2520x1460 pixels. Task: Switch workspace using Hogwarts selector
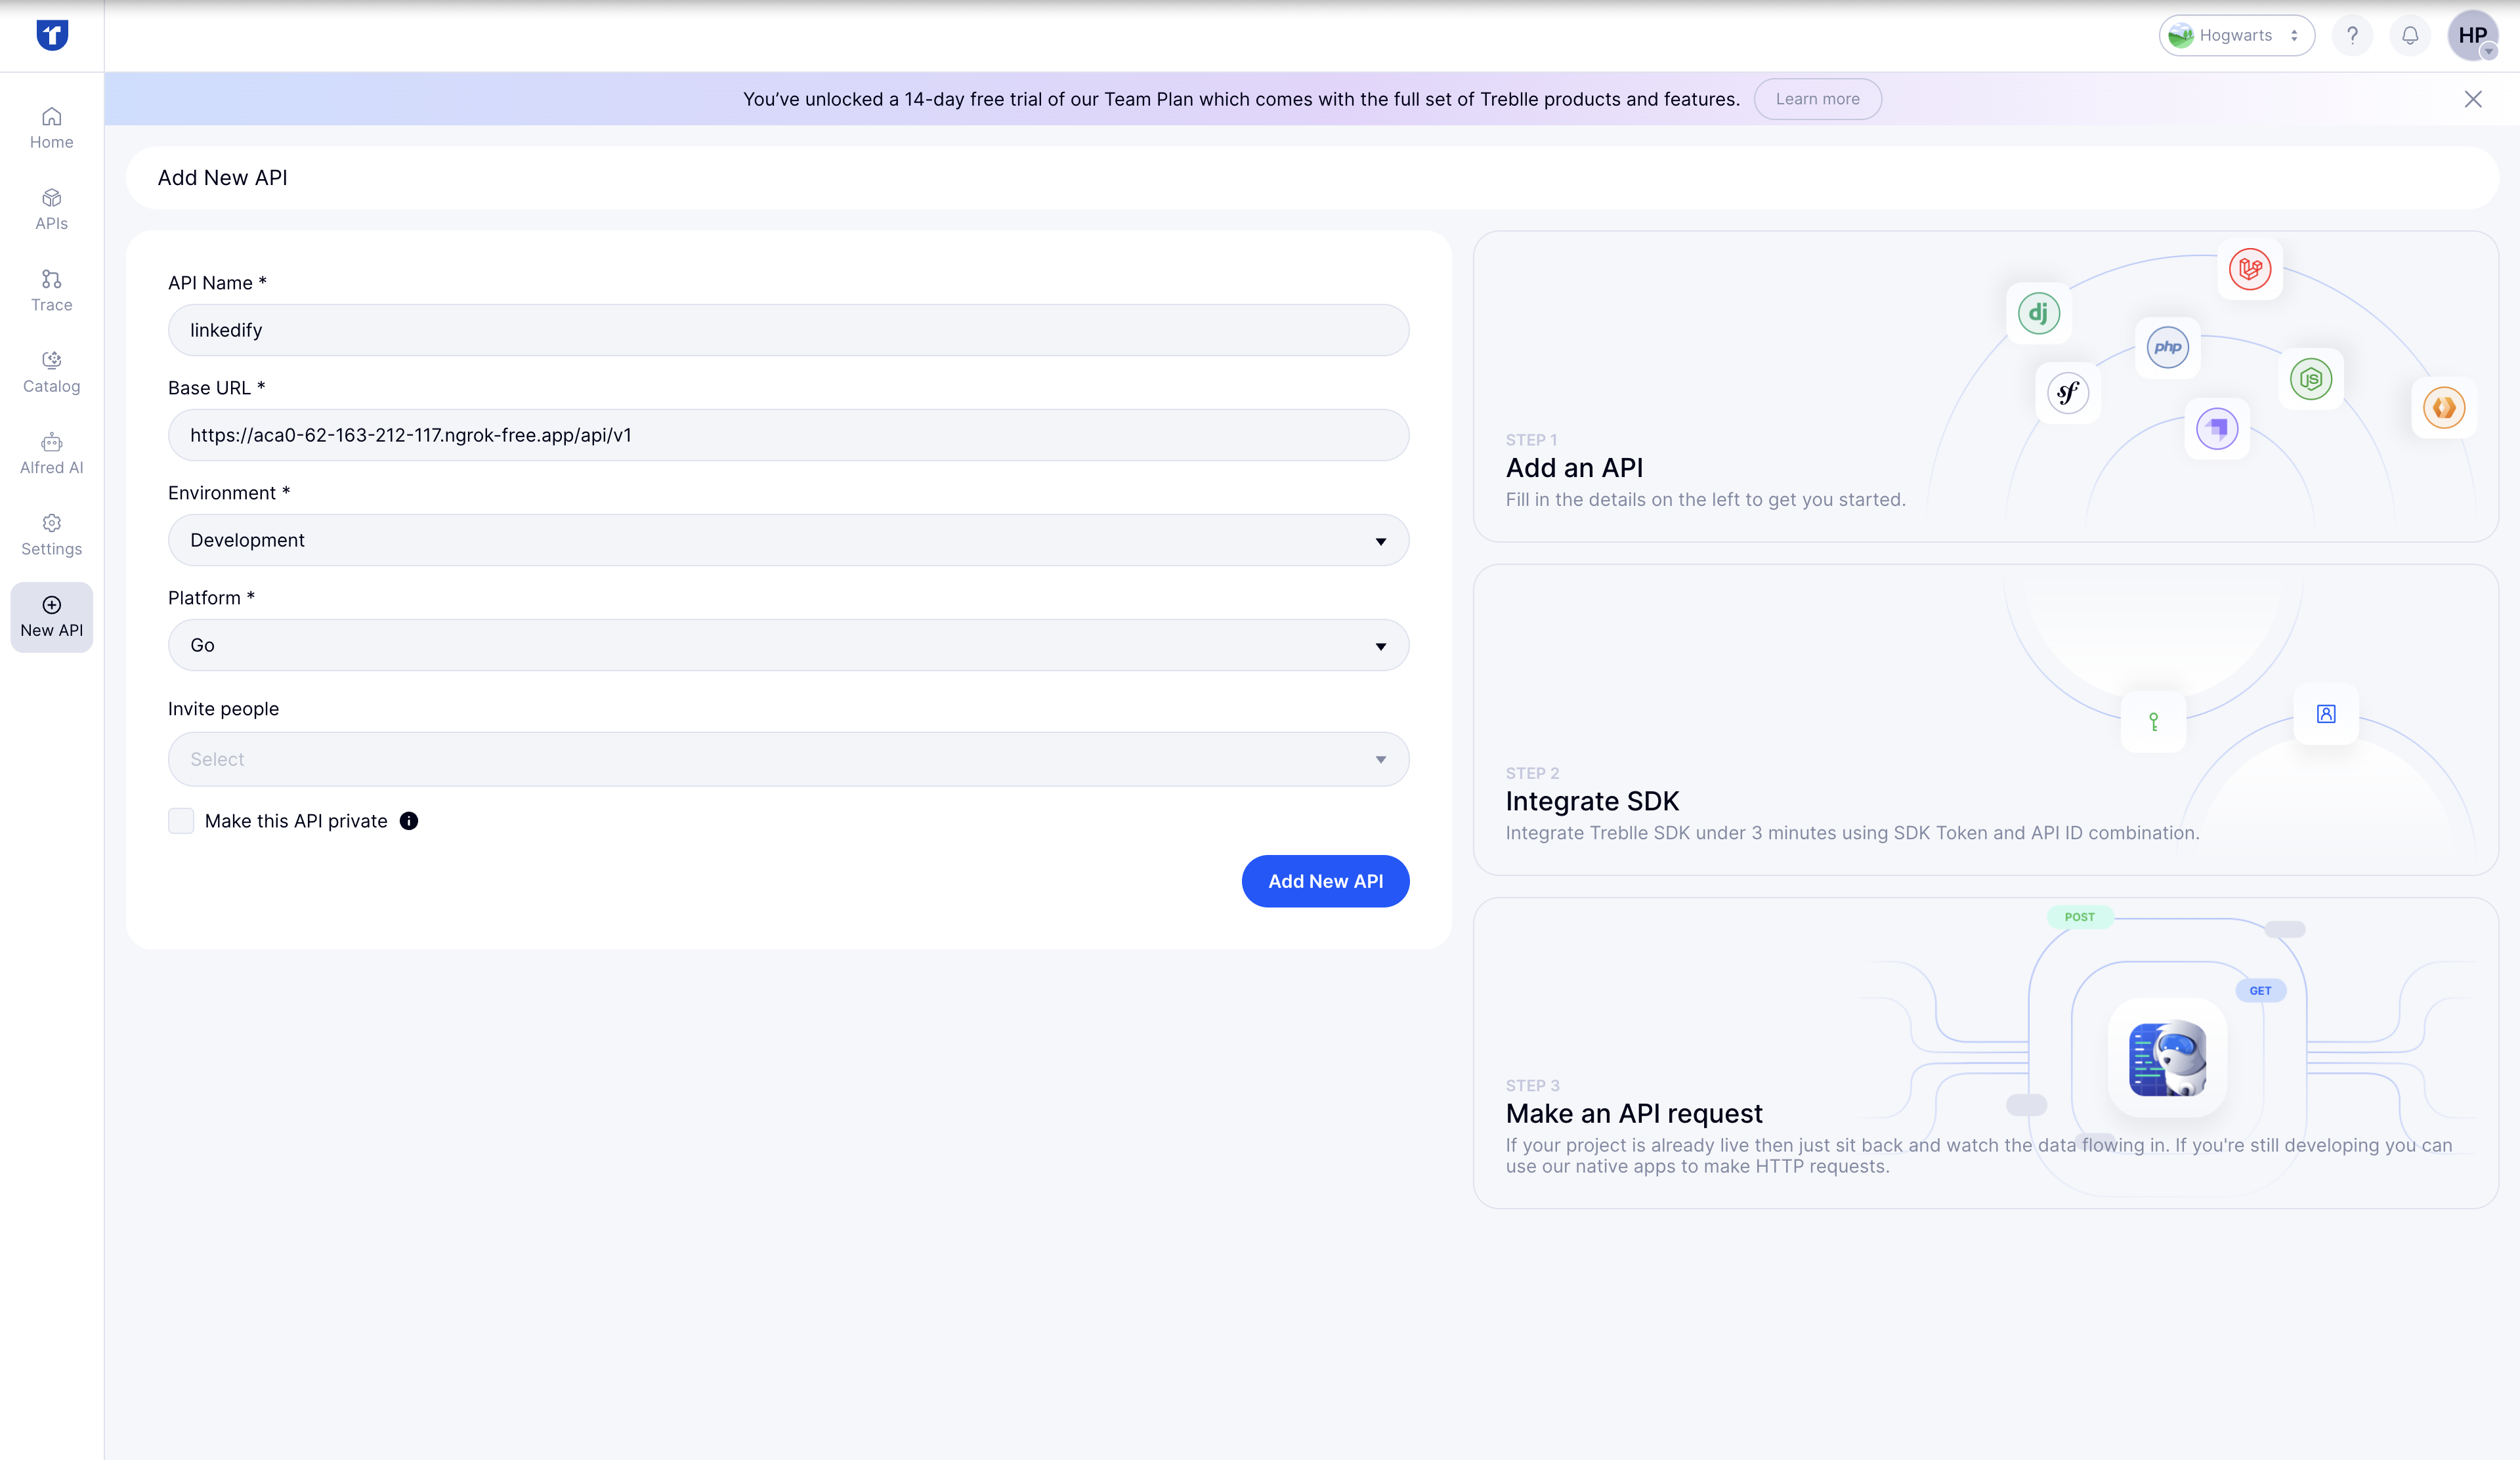[2236, 36]
